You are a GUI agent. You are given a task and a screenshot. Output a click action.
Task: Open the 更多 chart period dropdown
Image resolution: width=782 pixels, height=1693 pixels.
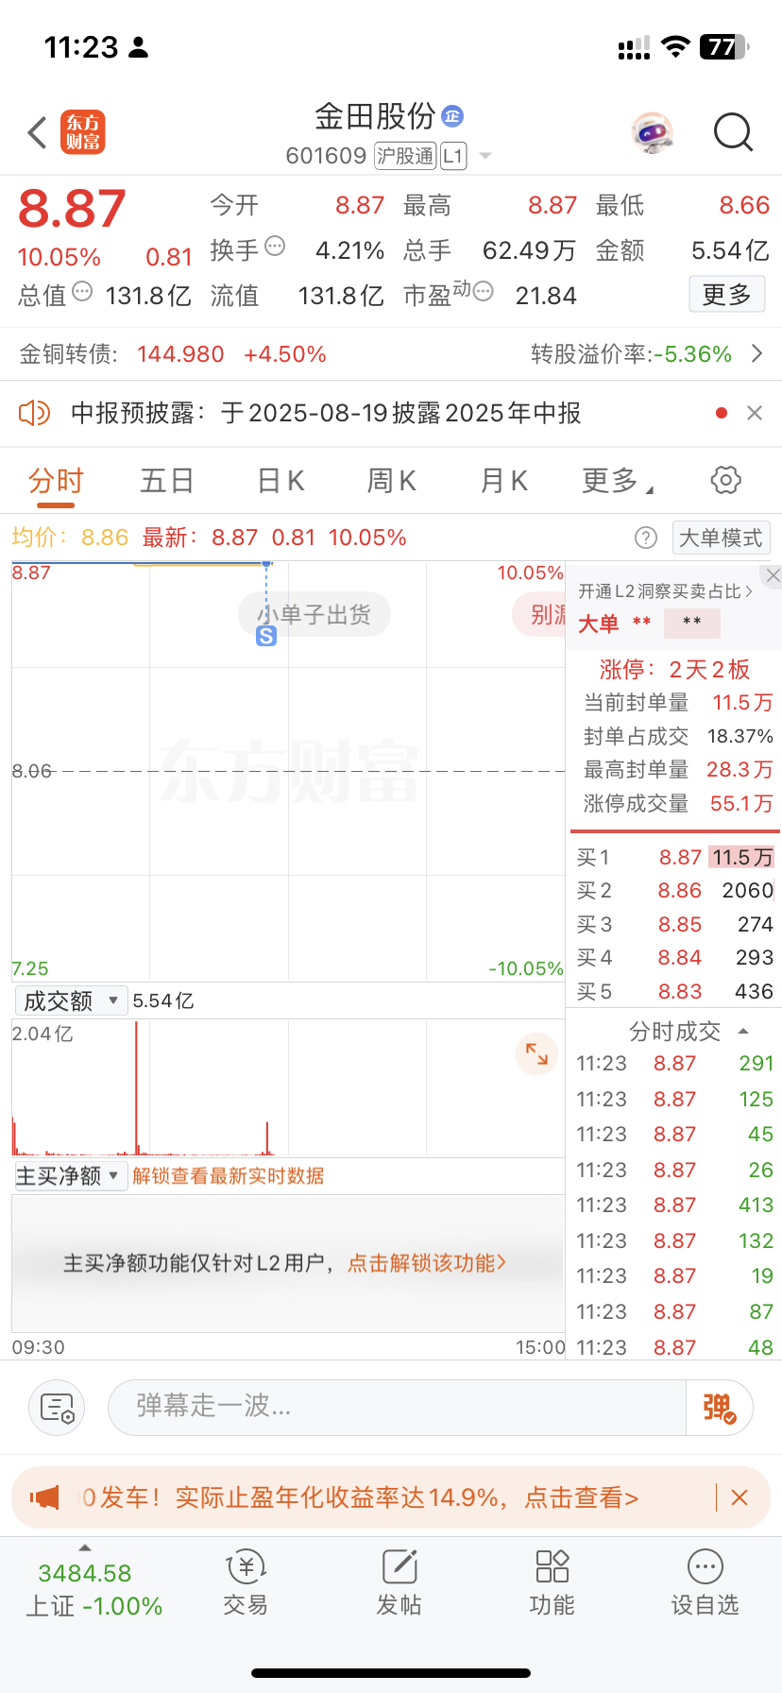(618, 481)
